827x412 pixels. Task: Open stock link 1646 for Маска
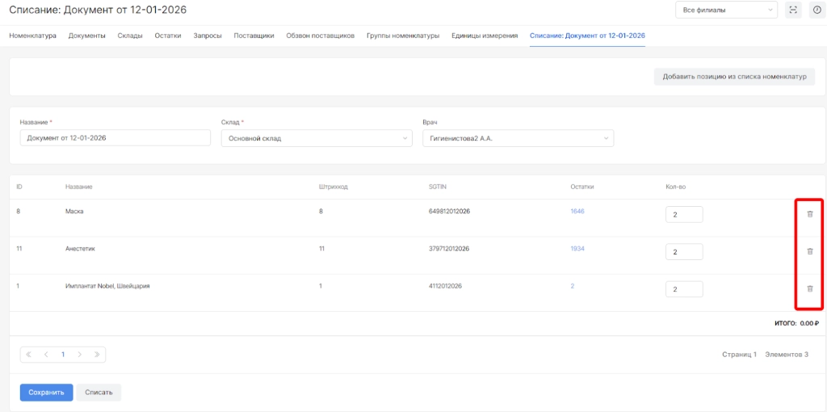pyautogui.click(x=577, y=212)
